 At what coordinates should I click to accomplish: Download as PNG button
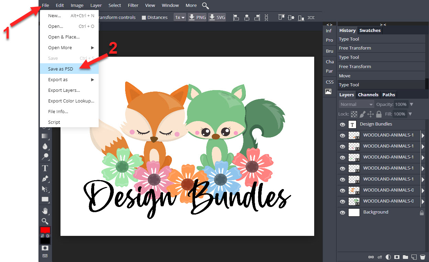[x=197, y=17]
